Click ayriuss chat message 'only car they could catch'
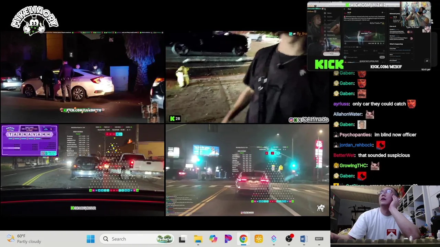The image size is (440, 247). [x=379, y=104]
